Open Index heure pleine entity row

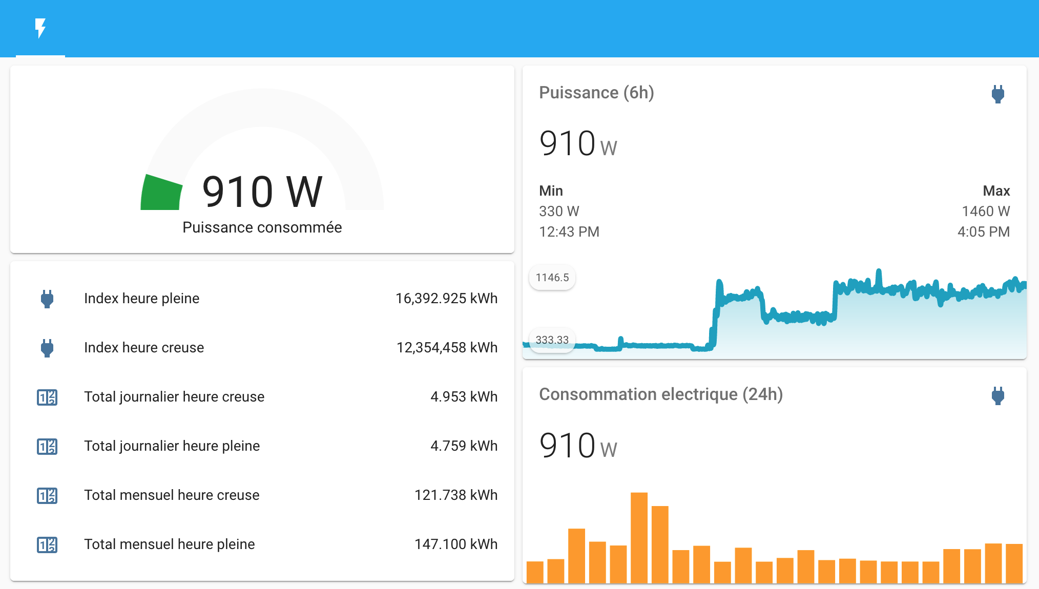[x=141, y=299]
